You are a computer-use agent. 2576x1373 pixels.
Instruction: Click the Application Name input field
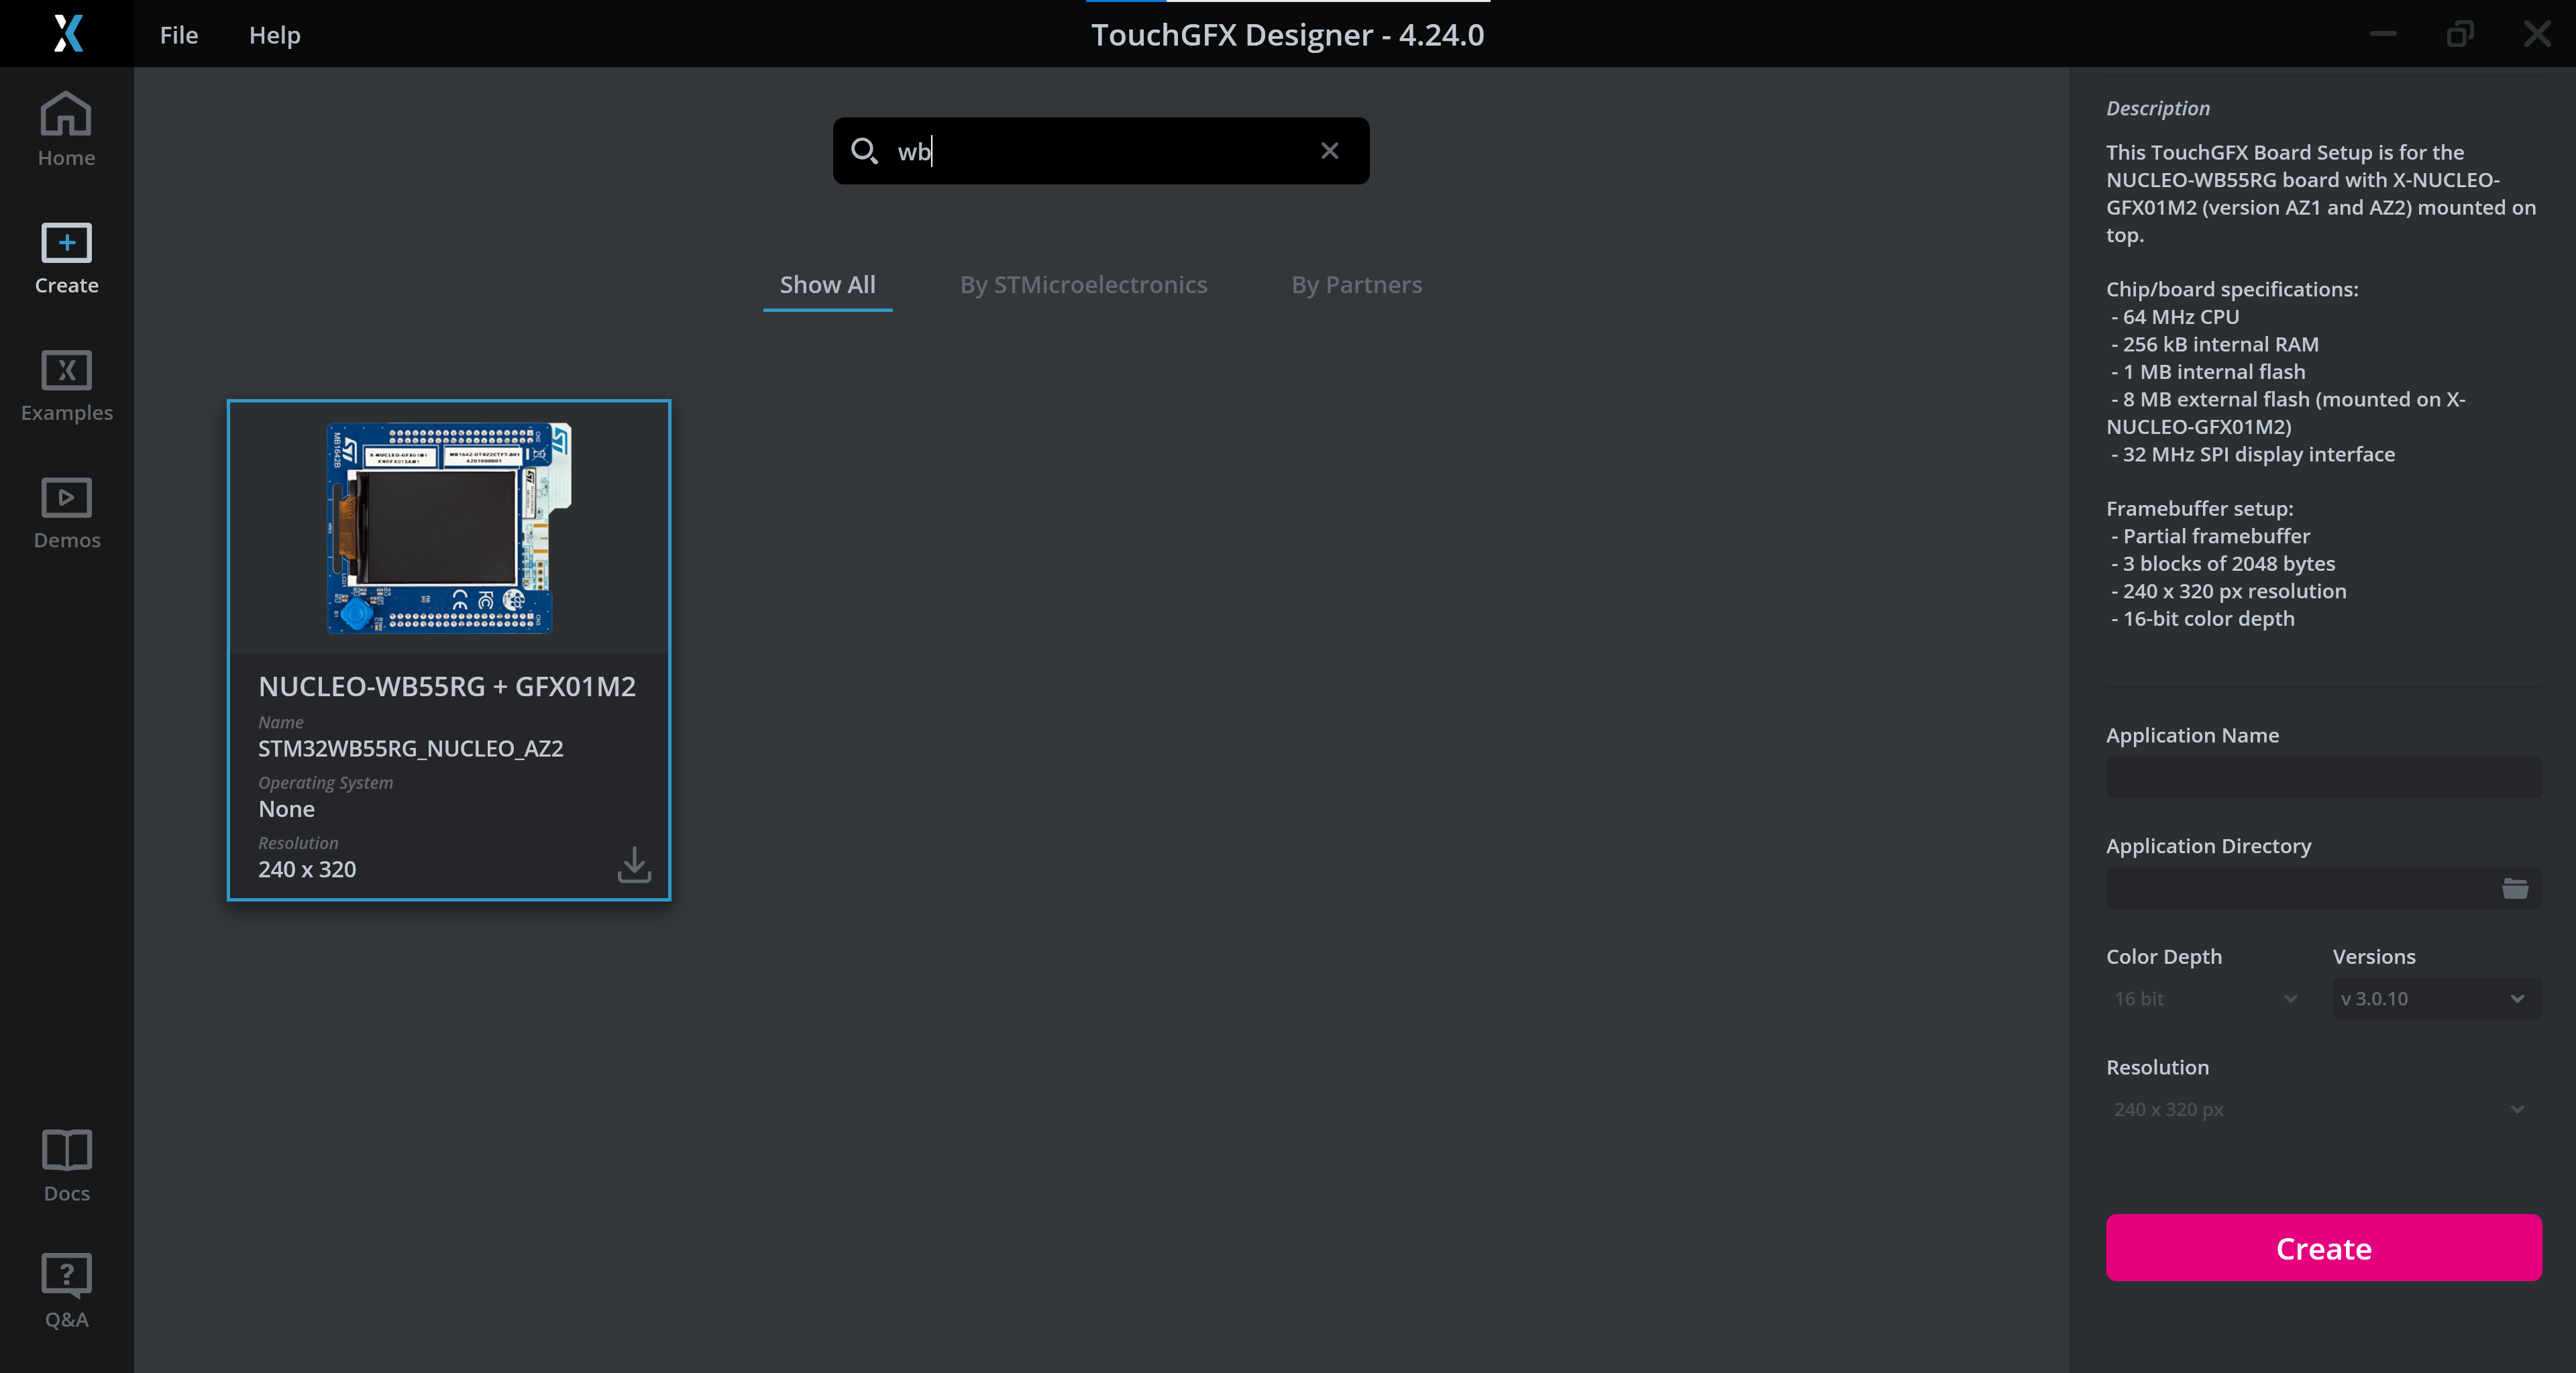pyautogui.click(x=2322, y=777)
